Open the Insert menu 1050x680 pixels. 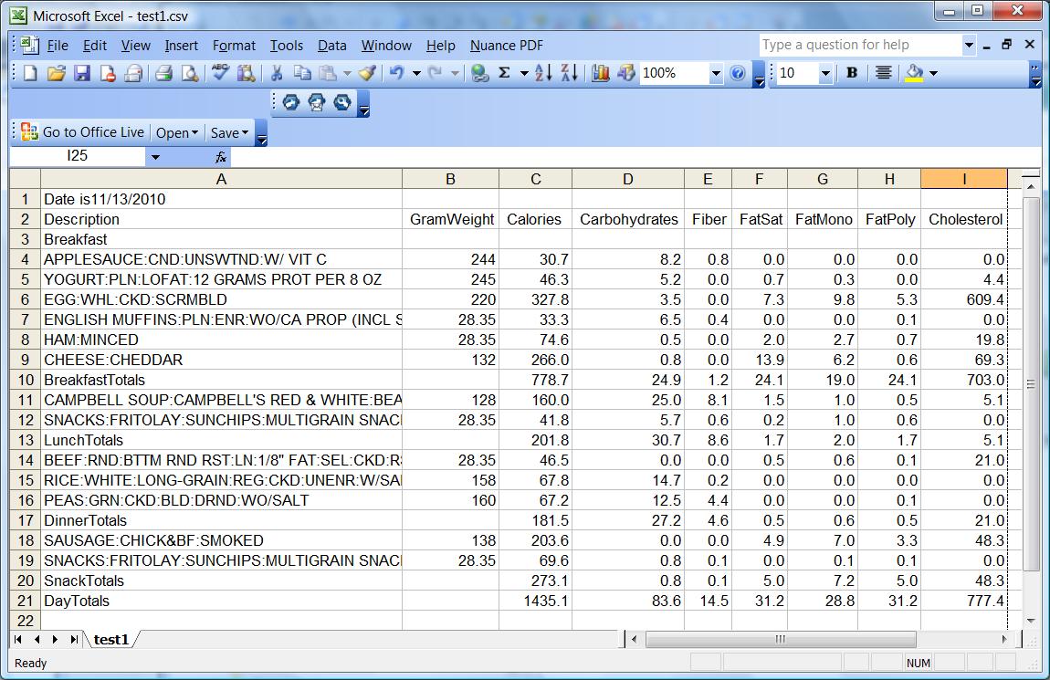pos(181,46)
